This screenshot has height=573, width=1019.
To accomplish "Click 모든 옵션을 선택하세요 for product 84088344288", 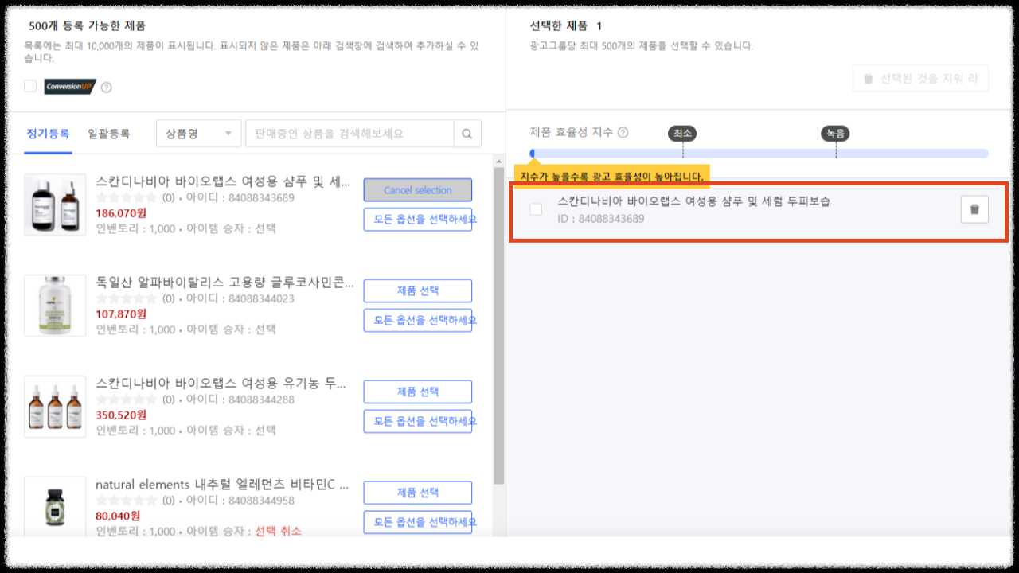I will coord(418,421).
